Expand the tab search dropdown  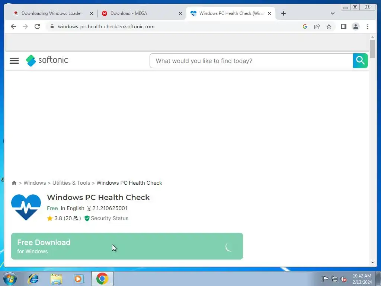tap(333, 13)
